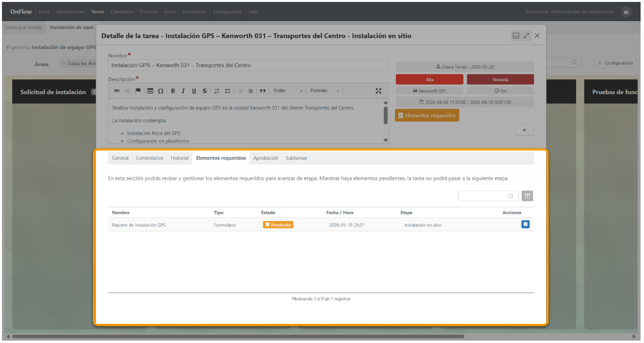Expand the task detail dialog to full size
The image size is (644, 343).
527,36
